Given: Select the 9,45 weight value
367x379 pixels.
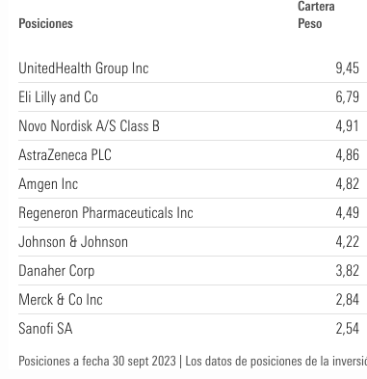Looking at the screenshot, I should [x=347, y=68].
